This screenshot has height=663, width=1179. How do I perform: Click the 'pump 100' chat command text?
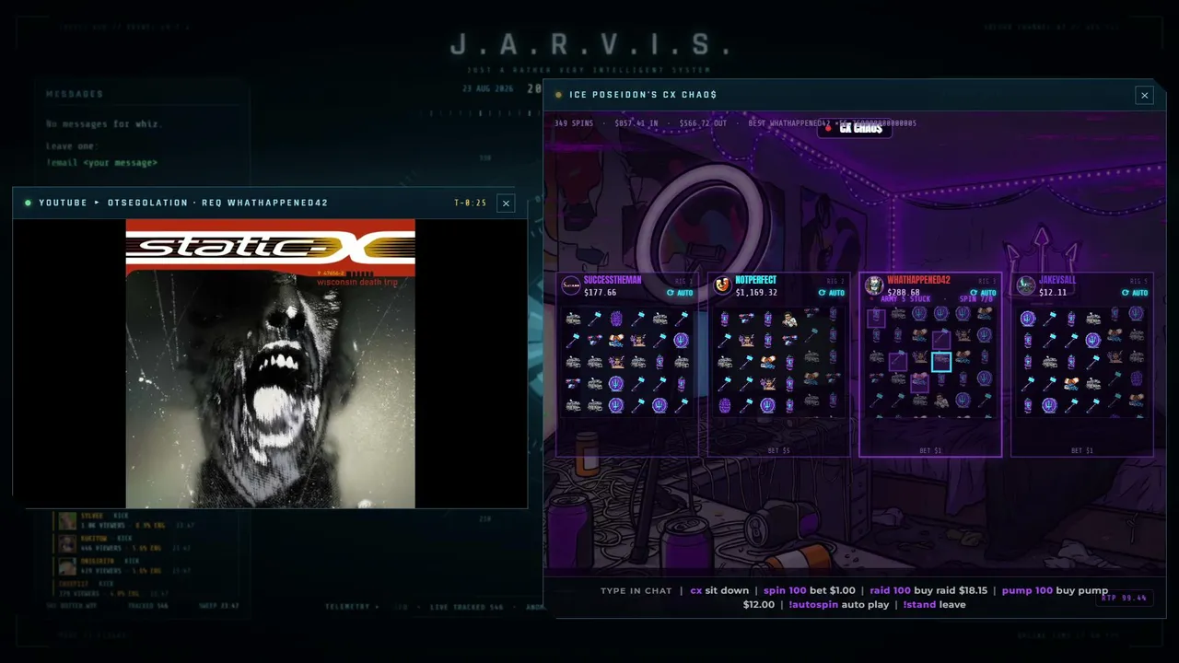[x=1027, y=590]
